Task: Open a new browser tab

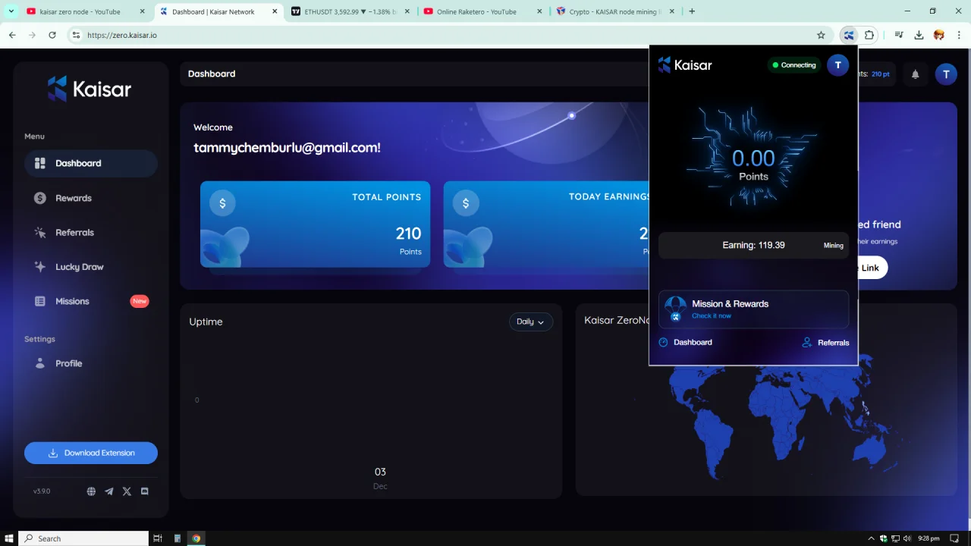Action: (691, 11)
